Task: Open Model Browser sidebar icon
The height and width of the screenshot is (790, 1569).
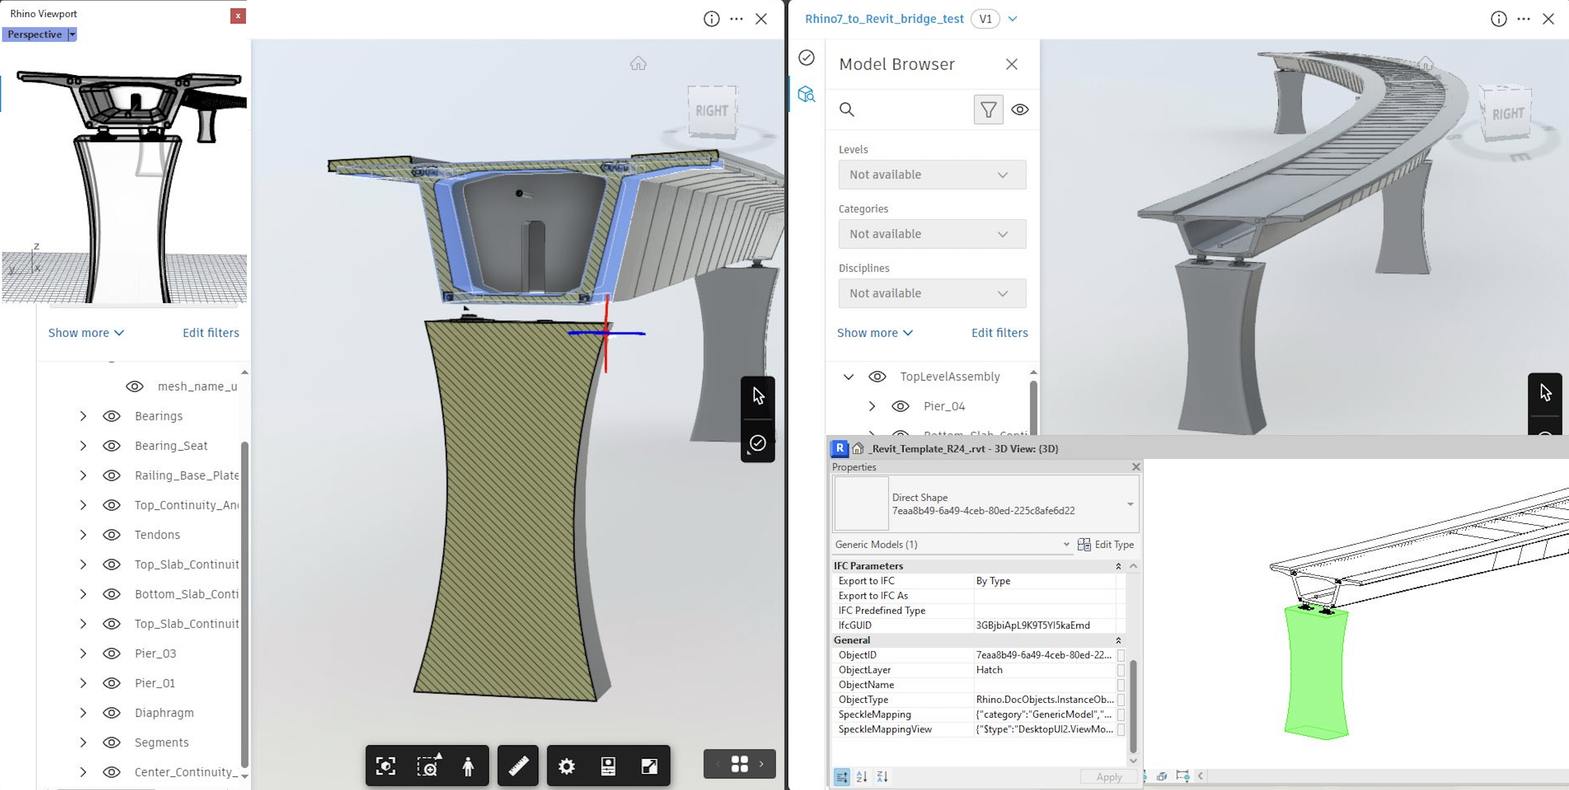Action: 806,94
